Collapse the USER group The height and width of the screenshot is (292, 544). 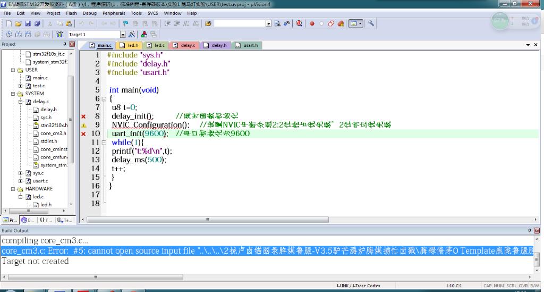click(13, 70)
